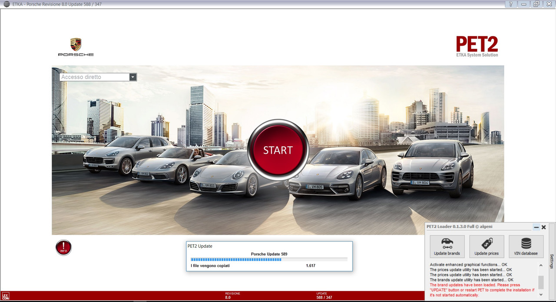The width and height of the screenshot is (556, 302).
Task: Click the Porsche crest logo
Action: pos(76,44)
